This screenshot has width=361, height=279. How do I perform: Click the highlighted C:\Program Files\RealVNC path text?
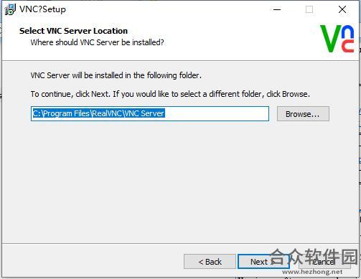click(98, 113)
